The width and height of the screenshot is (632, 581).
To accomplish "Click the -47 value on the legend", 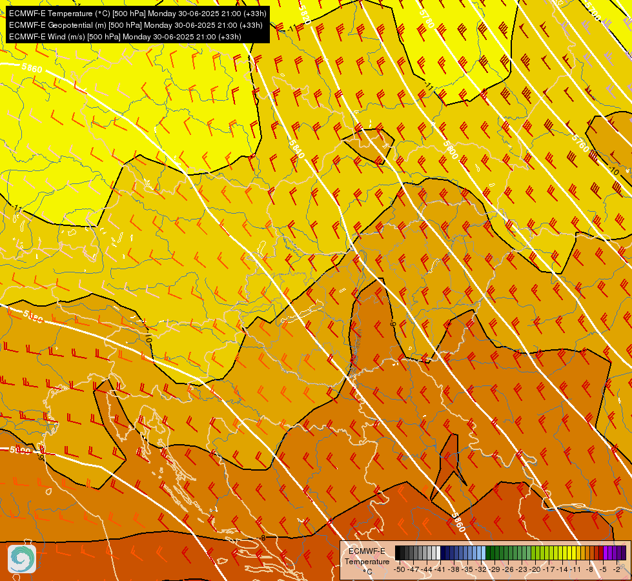I will click(x=414, y=569).
